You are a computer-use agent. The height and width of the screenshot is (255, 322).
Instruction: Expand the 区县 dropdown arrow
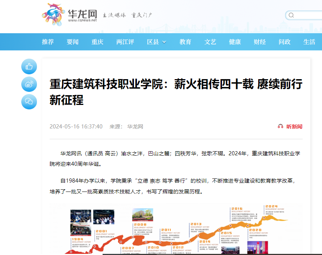click(x=164, y=42)
